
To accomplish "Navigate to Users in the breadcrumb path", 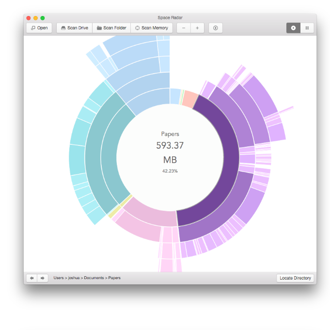I will pos(59,278).
